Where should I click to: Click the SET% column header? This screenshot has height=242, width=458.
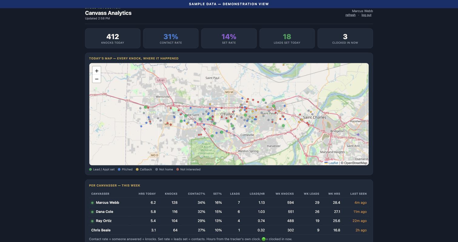217,194
